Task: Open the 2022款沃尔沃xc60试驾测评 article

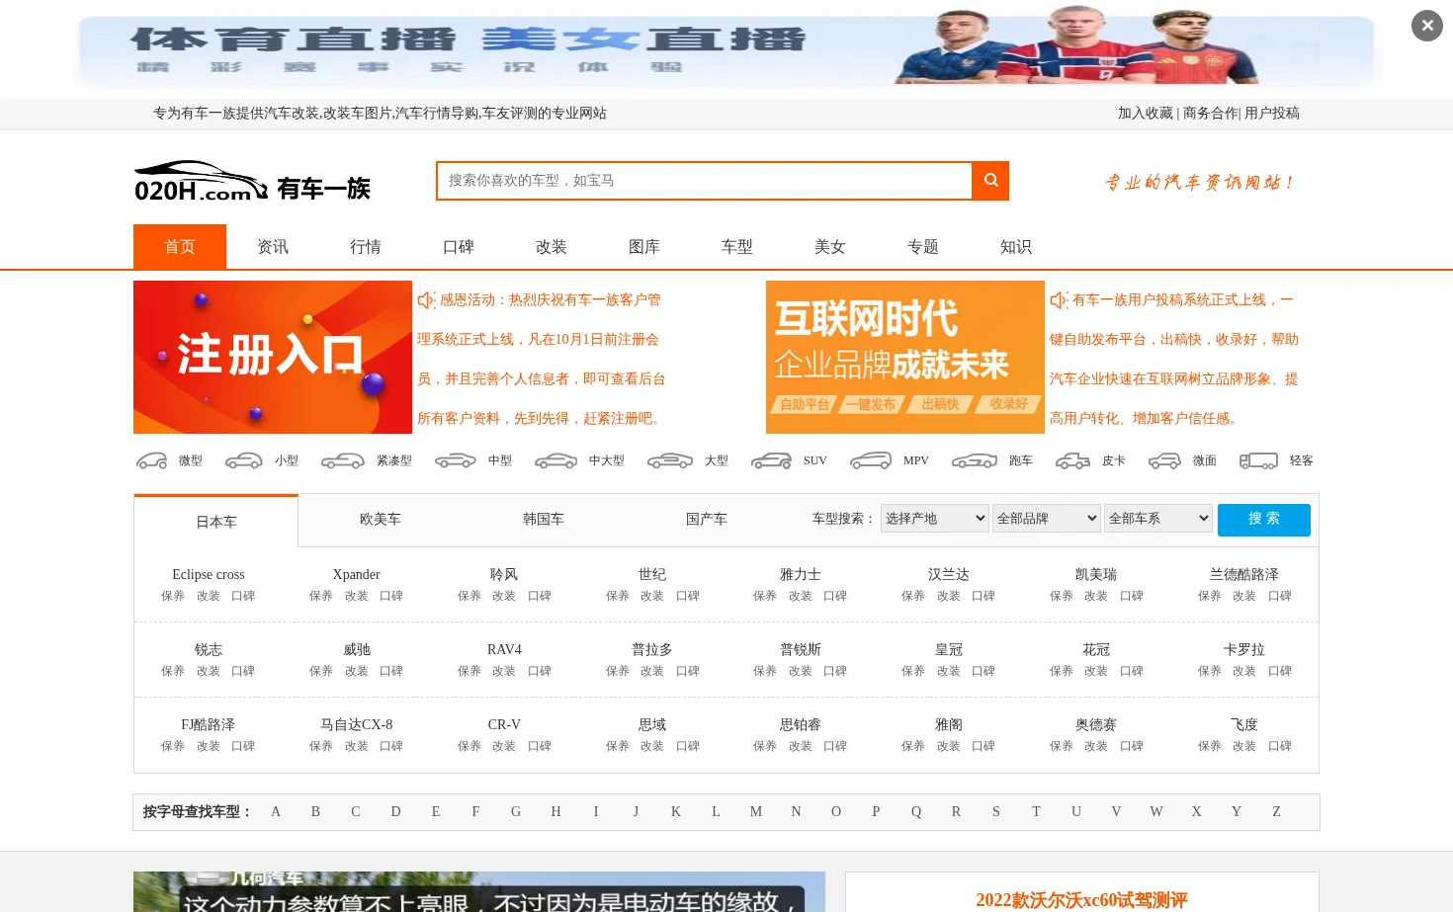Action: 1081,900
